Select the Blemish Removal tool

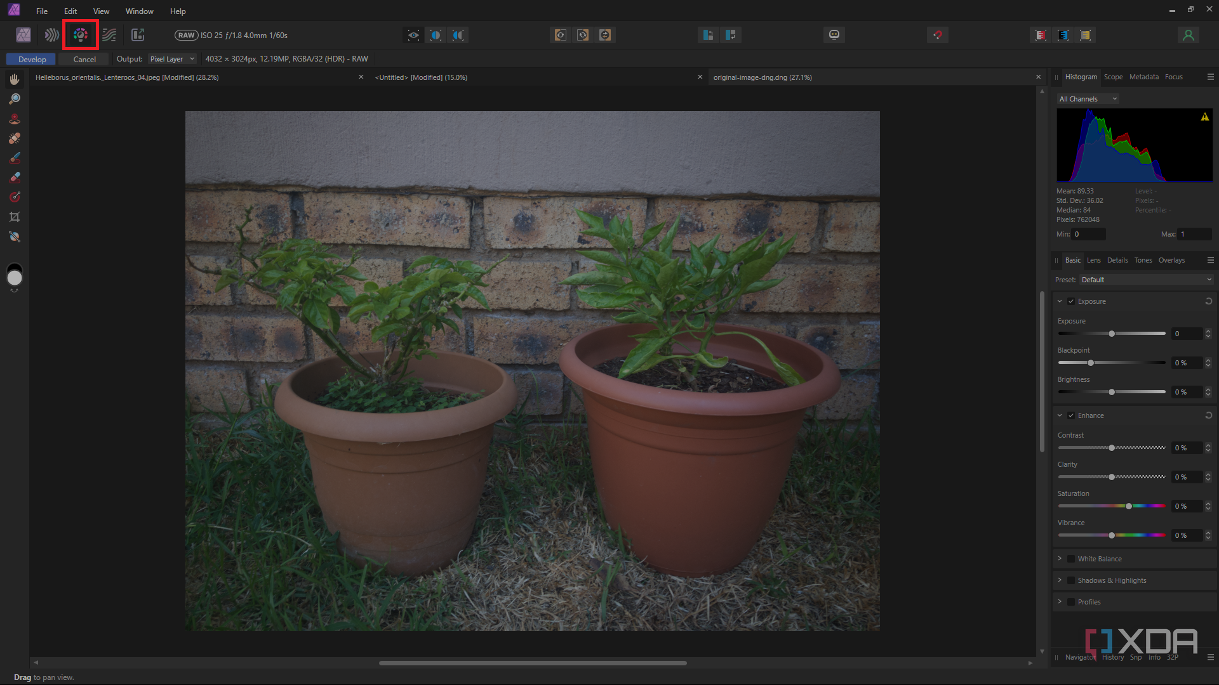15,138
